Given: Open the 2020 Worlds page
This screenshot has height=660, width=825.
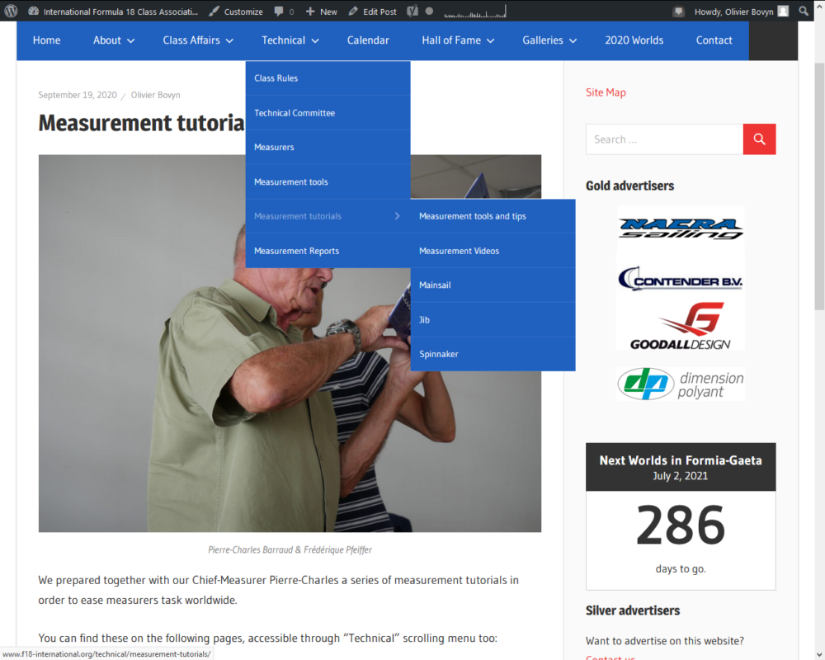Looking at the screenshot, I should point(634,40).
